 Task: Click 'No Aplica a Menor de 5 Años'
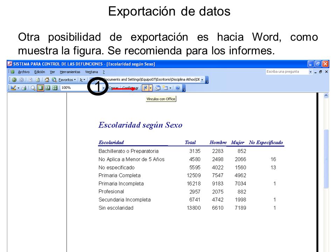(131, 160)
